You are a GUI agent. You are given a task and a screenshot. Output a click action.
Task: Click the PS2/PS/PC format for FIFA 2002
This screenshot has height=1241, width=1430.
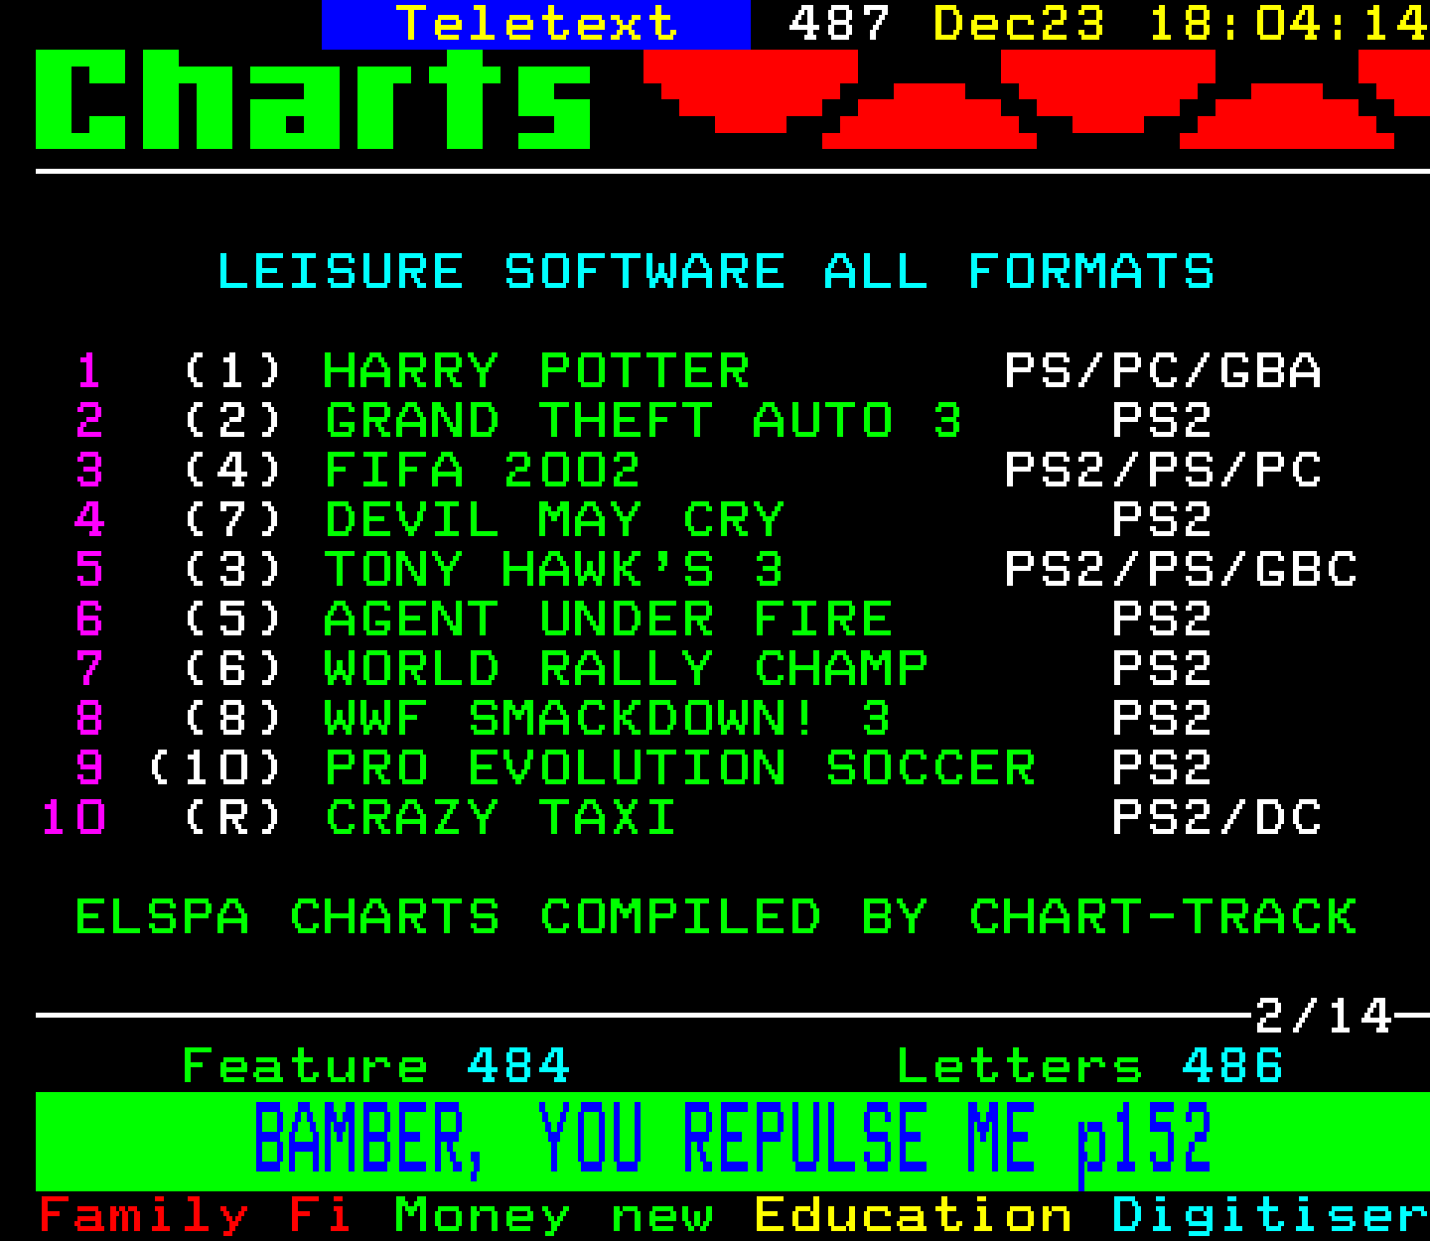[1163, 470]
